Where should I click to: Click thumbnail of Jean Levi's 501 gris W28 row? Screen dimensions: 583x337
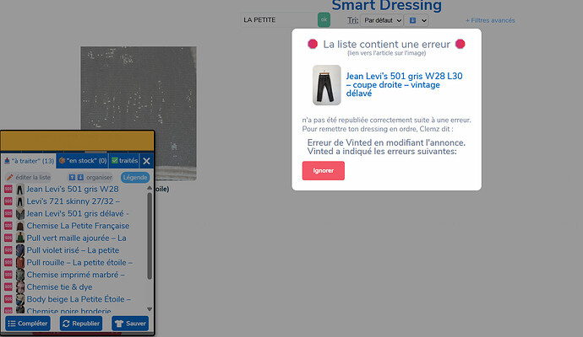click(x=20, y=189)
